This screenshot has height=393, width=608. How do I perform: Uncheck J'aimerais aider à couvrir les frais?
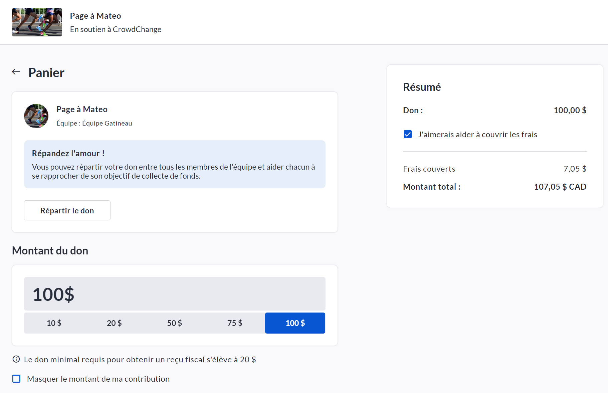(407, 134)
